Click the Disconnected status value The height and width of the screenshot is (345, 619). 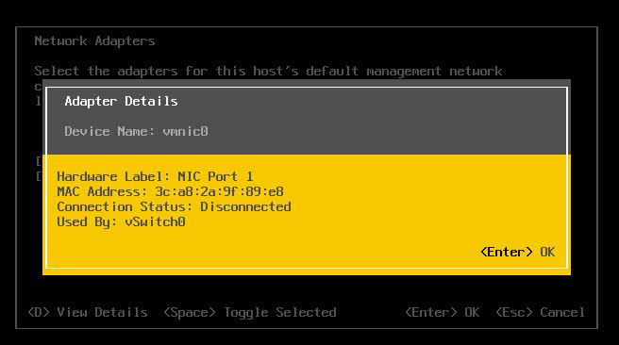(245, 206)
